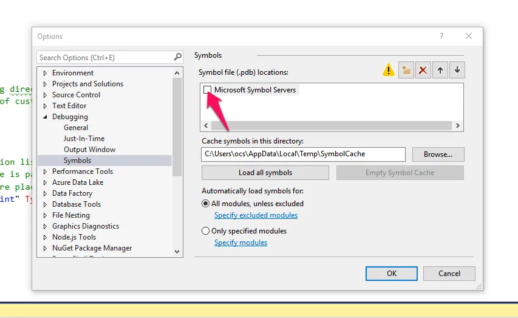Click the Microsoft Symbol Servers label
This screenshot has width=518, height=318.
coord(255,89)
